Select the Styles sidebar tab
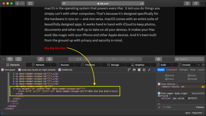Image resolution: width=206 pixels, height=116 pixels. coord(161,70)
